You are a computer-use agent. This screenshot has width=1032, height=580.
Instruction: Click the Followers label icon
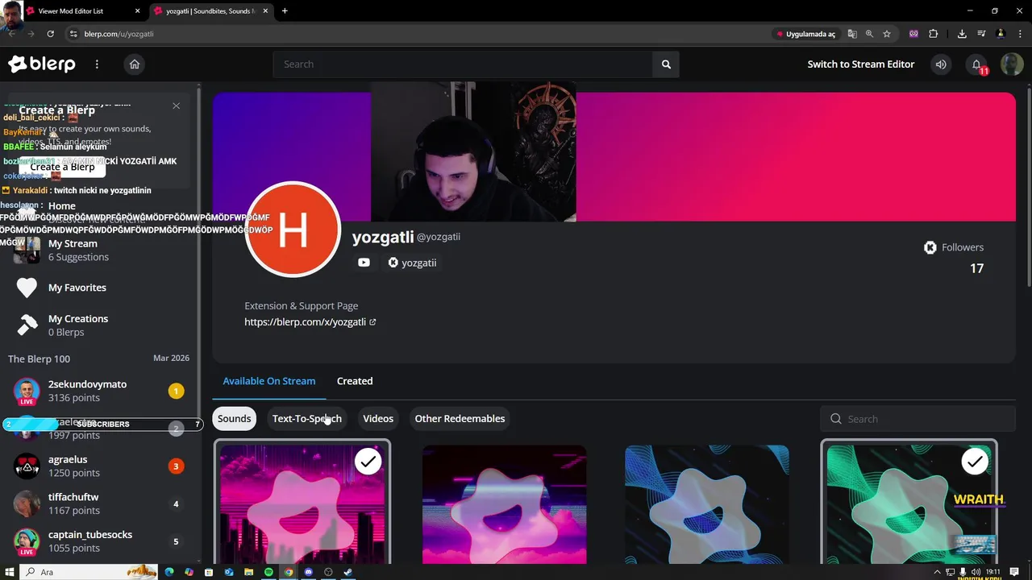930,247
